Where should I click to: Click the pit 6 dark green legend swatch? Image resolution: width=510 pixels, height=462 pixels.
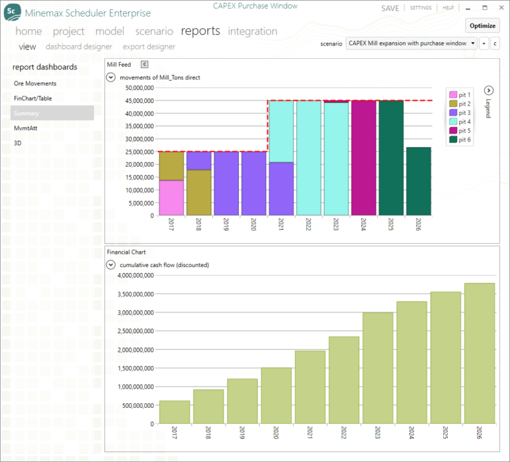point(453,140)
